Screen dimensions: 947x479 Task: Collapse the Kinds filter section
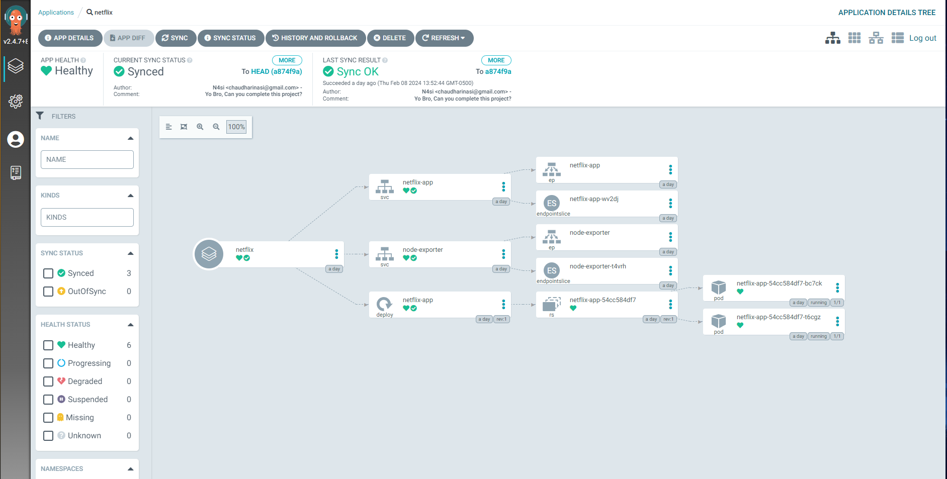tap(130, 196)
